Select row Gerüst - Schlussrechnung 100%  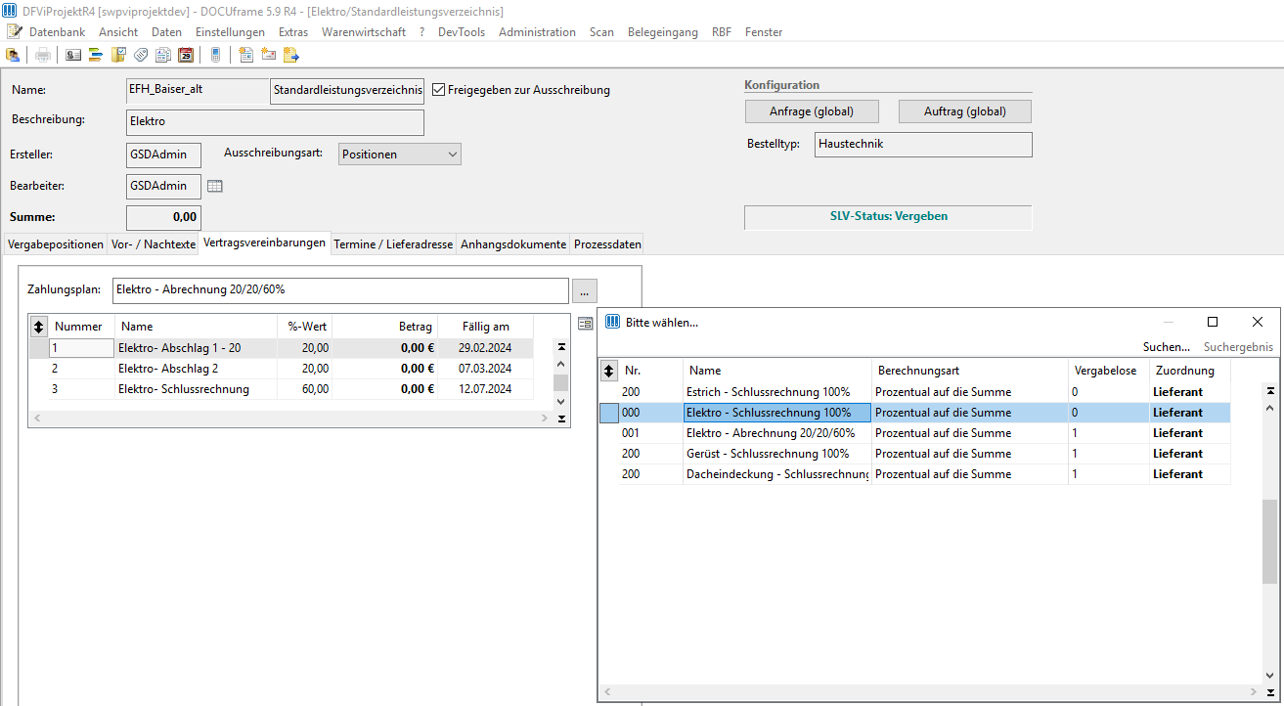(x=914, y=454)
